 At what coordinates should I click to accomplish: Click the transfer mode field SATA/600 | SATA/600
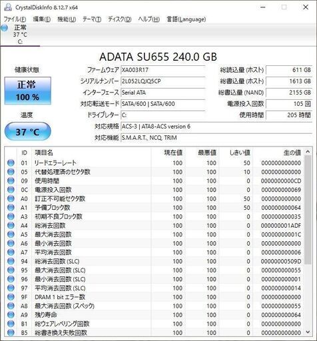pyautogui.click(x=163, y=104)
